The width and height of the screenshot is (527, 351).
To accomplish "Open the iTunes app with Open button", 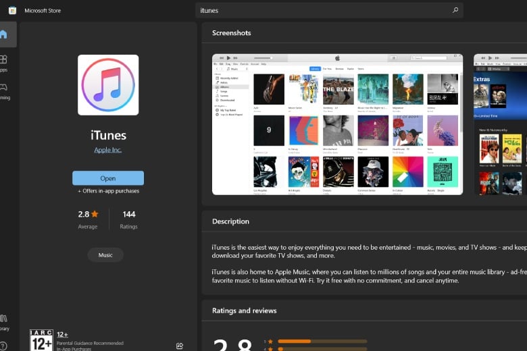I will 108,178.
